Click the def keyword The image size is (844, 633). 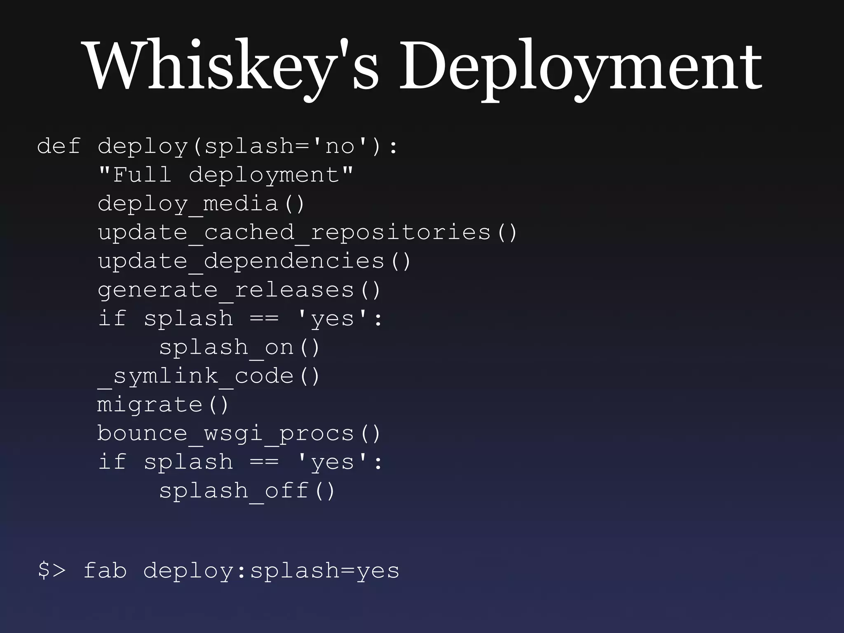pos(59,146)
